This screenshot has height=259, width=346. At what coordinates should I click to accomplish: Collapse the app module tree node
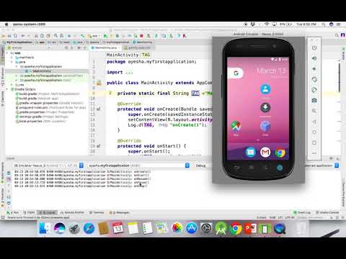(x=7, y=53)
